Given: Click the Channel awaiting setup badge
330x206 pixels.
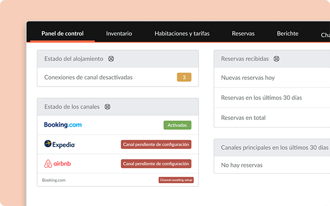Looking at the screenshot, I should pyautogui.click(x=176, y=180).
